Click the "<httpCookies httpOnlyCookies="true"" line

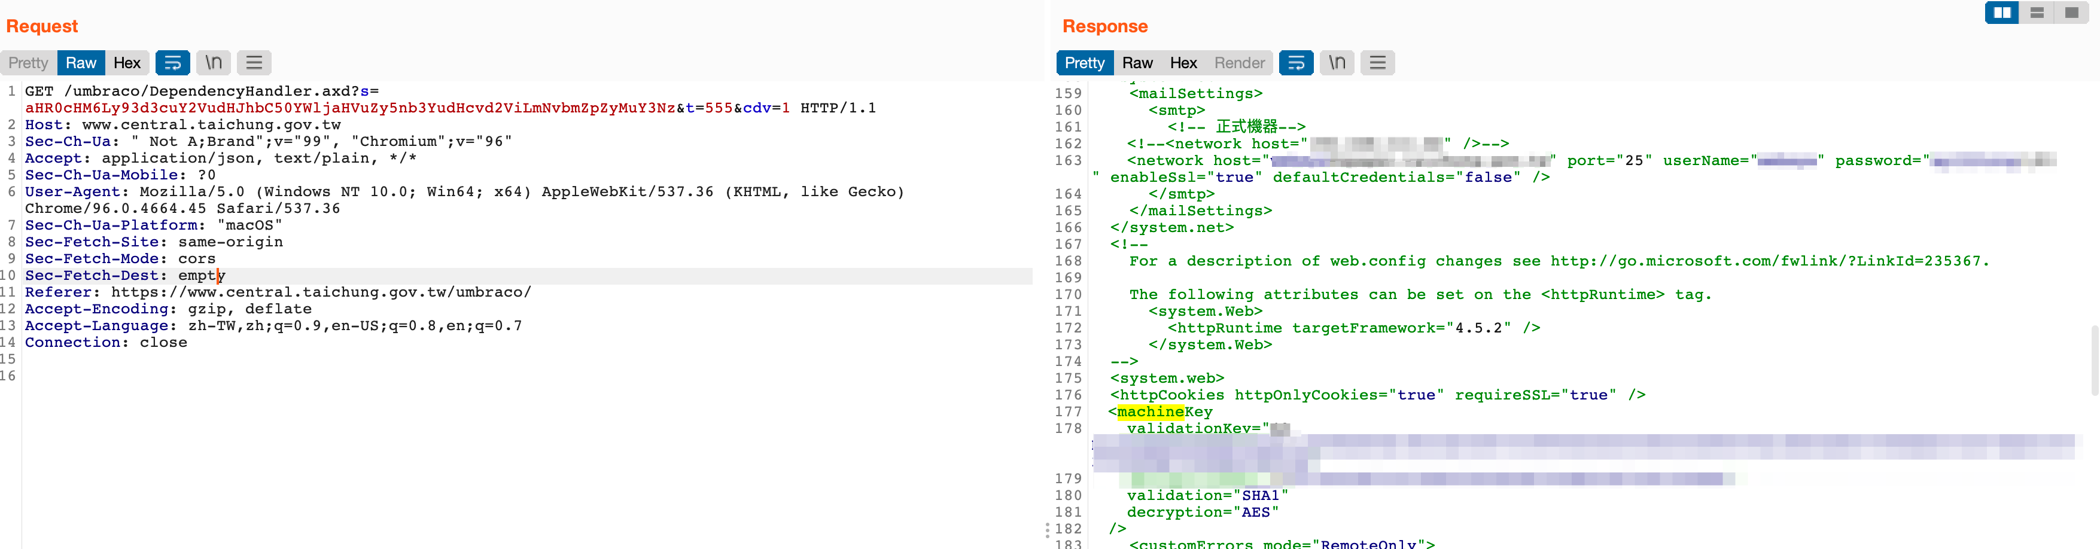(1378, 395)
